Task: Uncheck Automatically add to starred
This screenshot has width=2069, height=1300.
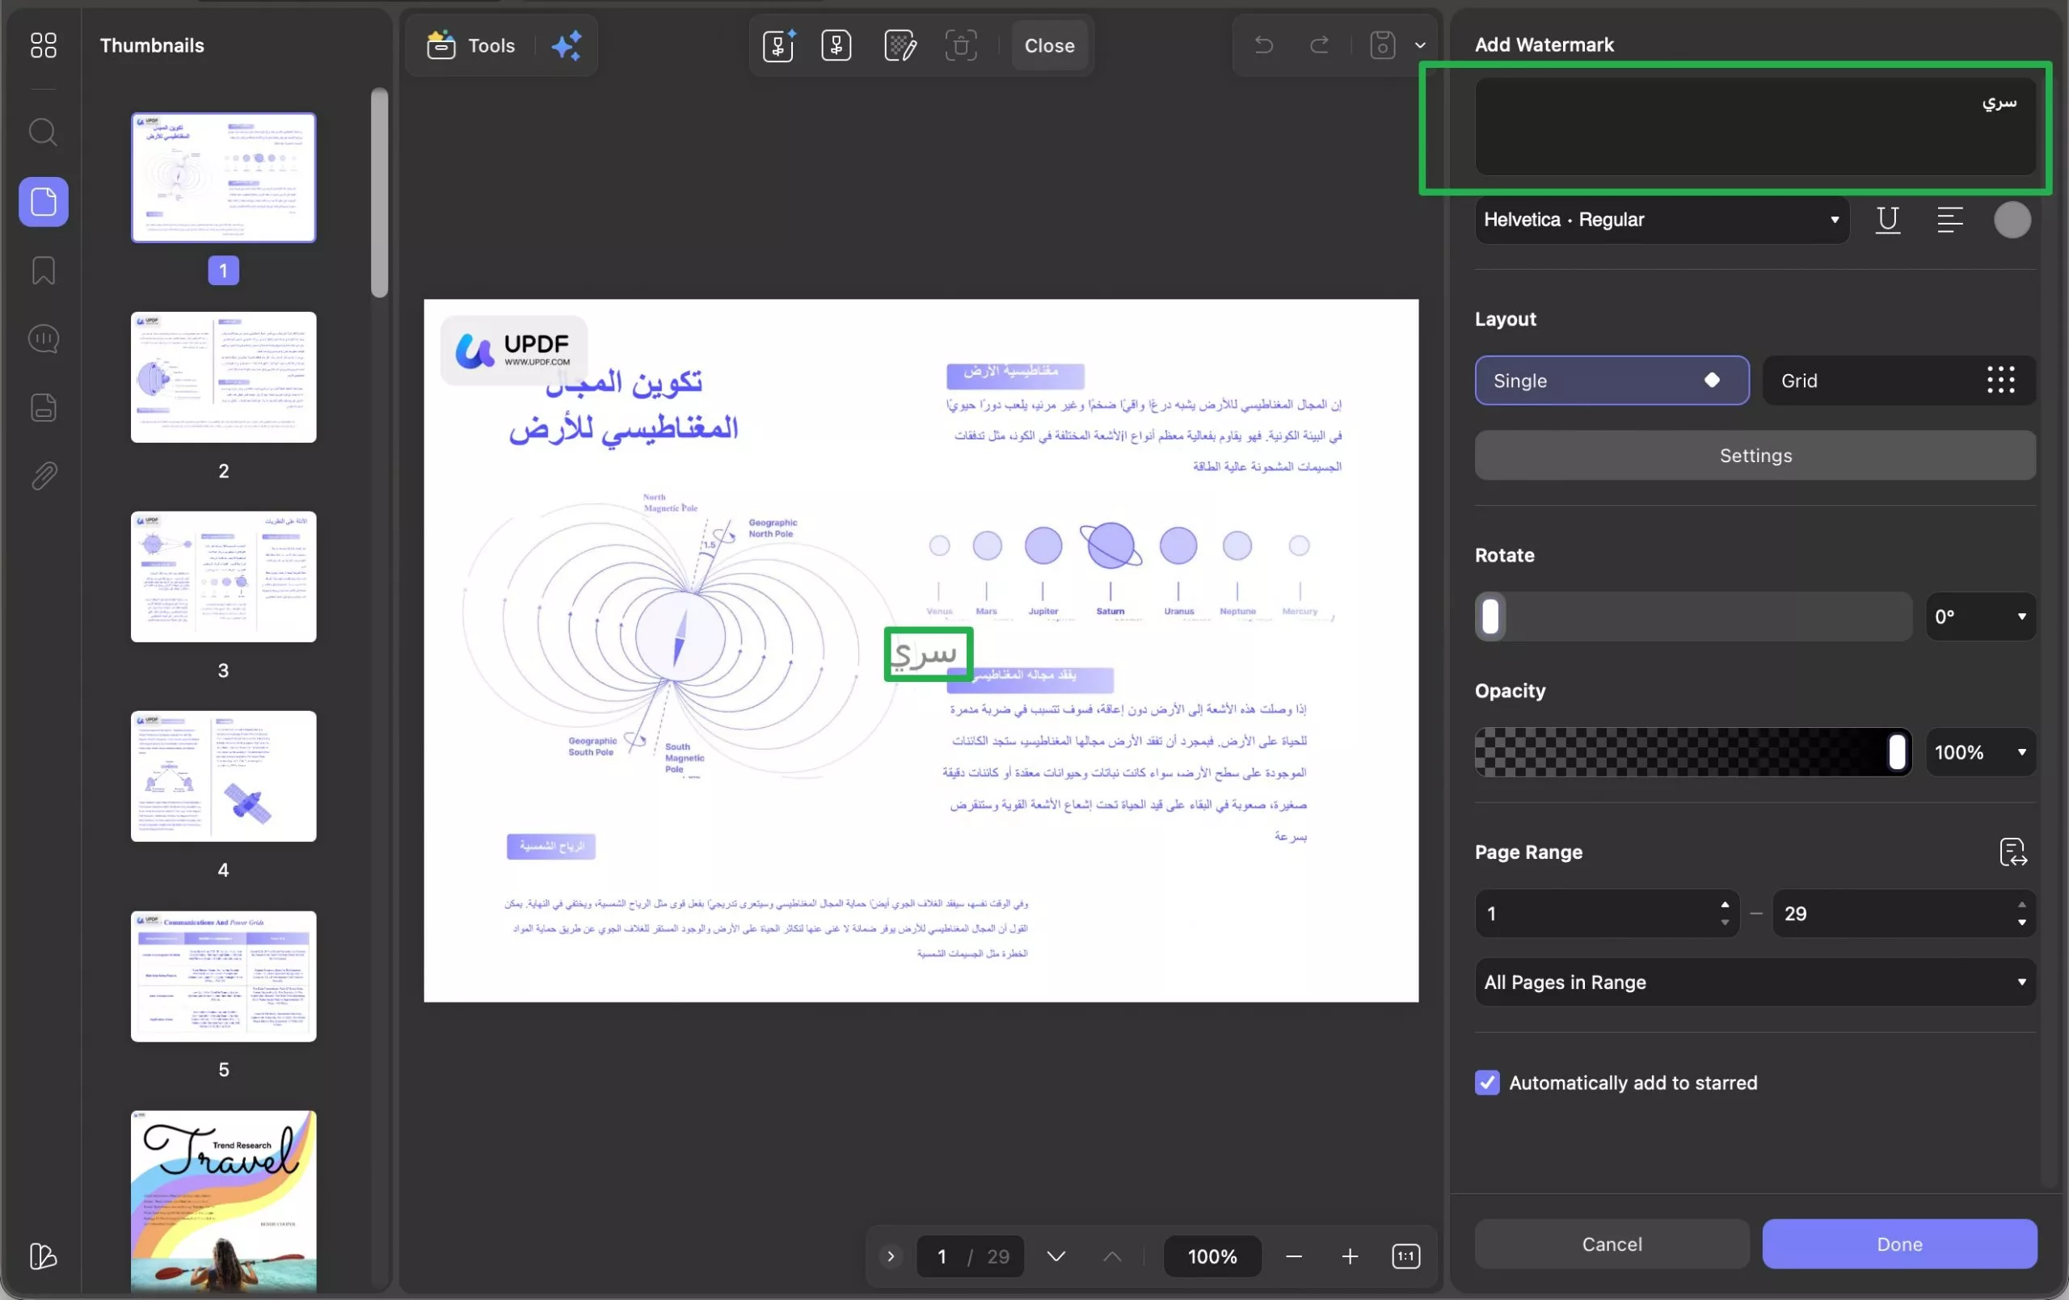Action: pos(1487,1083)
